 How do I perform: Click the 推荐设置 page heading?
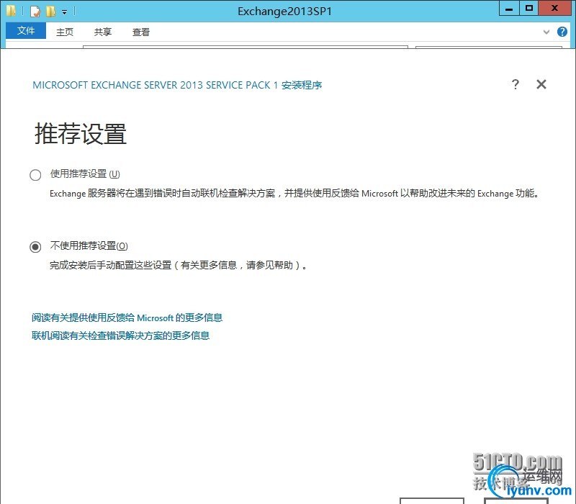coord(81,133)
